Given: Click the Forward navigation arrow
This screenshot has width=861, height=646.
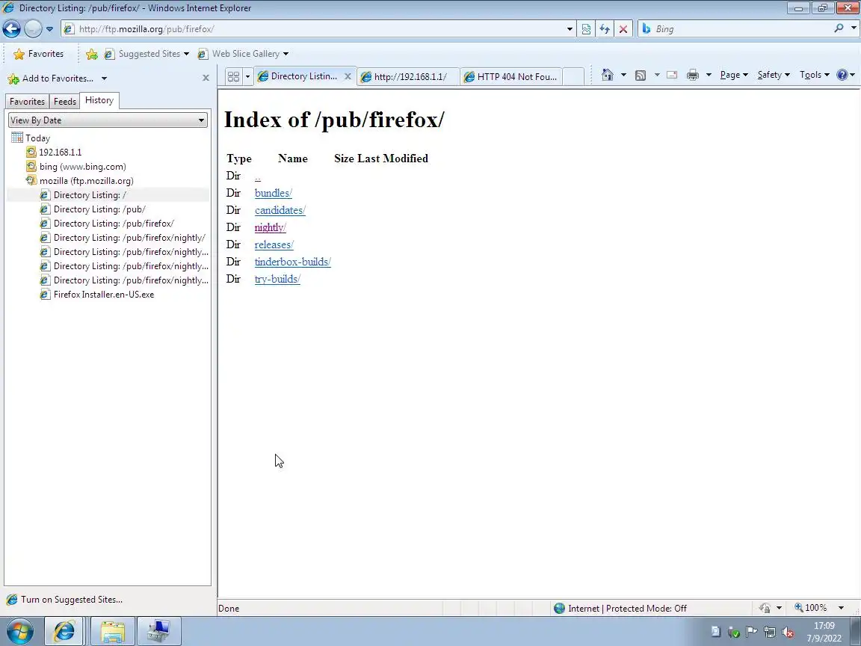Looking at the screenshot, I should point(33,29).
